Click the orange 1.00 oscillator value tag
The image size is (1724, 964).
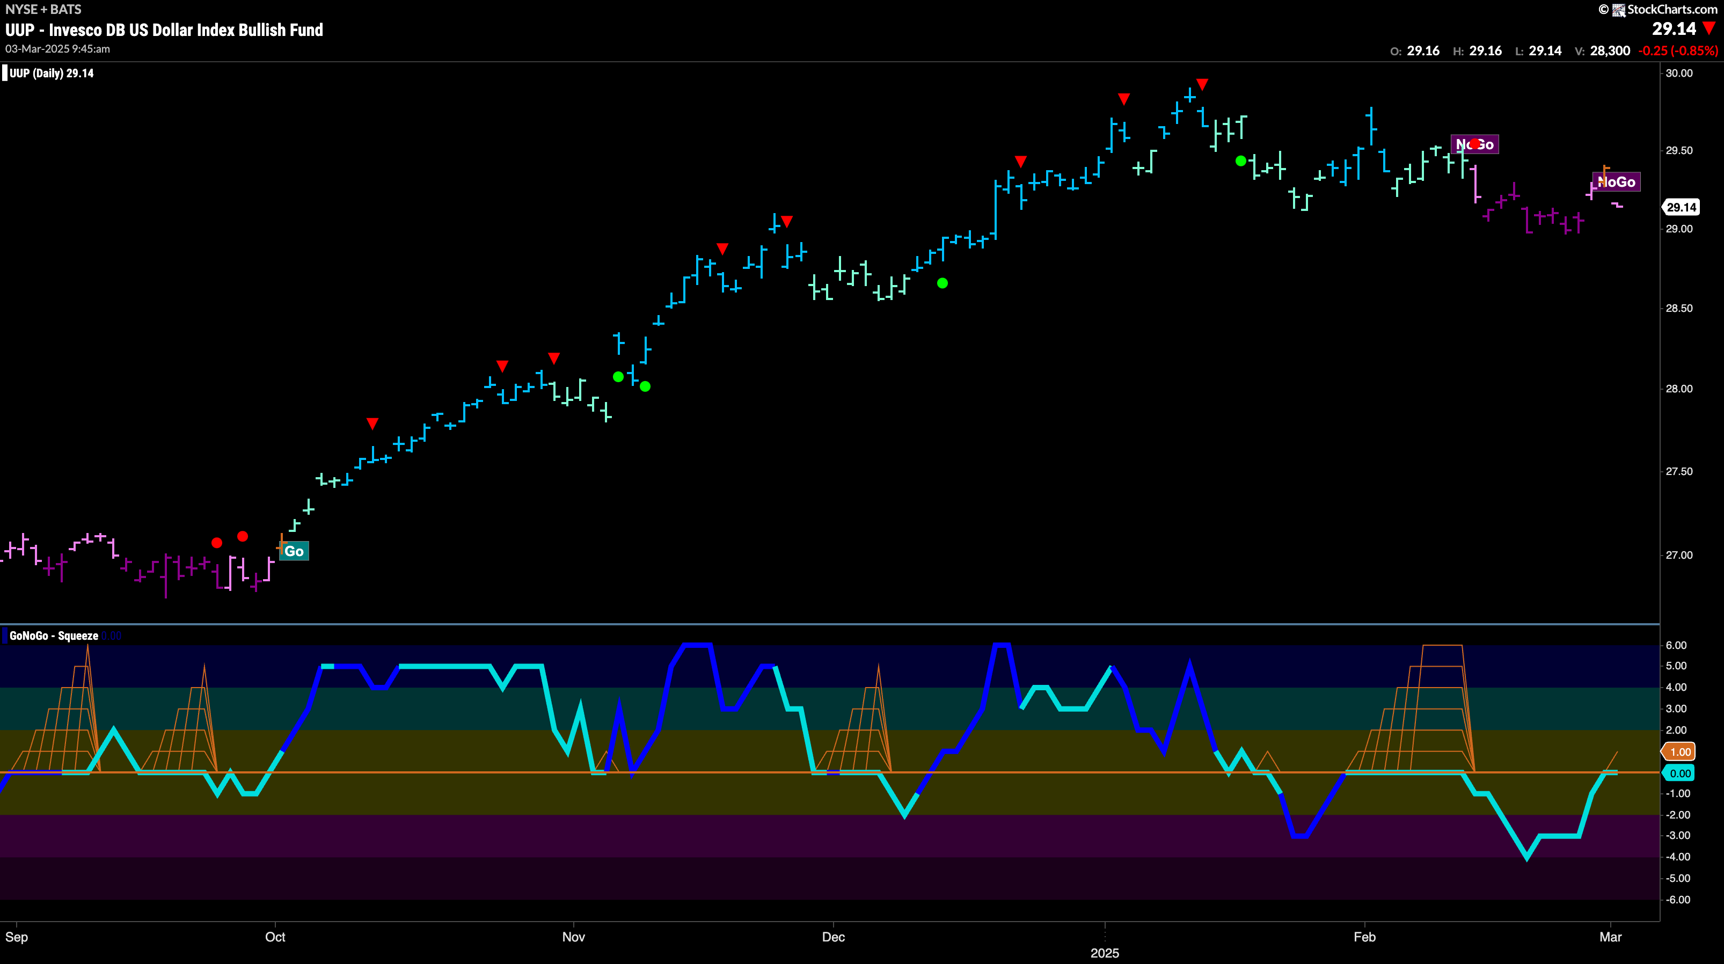click(x=1679, y=752)
